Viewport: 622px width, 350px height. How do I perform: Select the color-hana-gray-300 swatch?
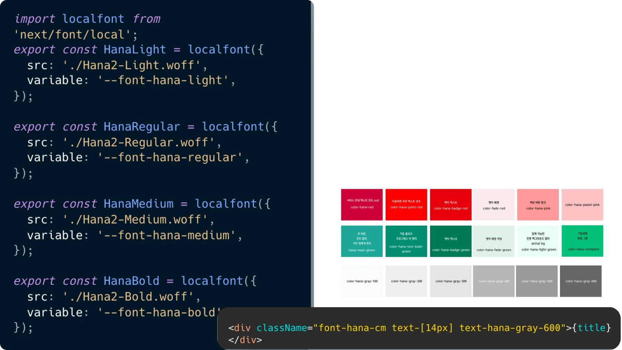coord(451,281)
